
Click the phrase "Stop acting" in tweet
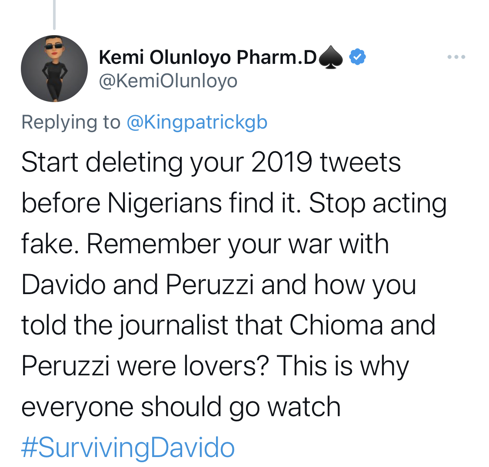pyautogui.click(x=378, y=204)
